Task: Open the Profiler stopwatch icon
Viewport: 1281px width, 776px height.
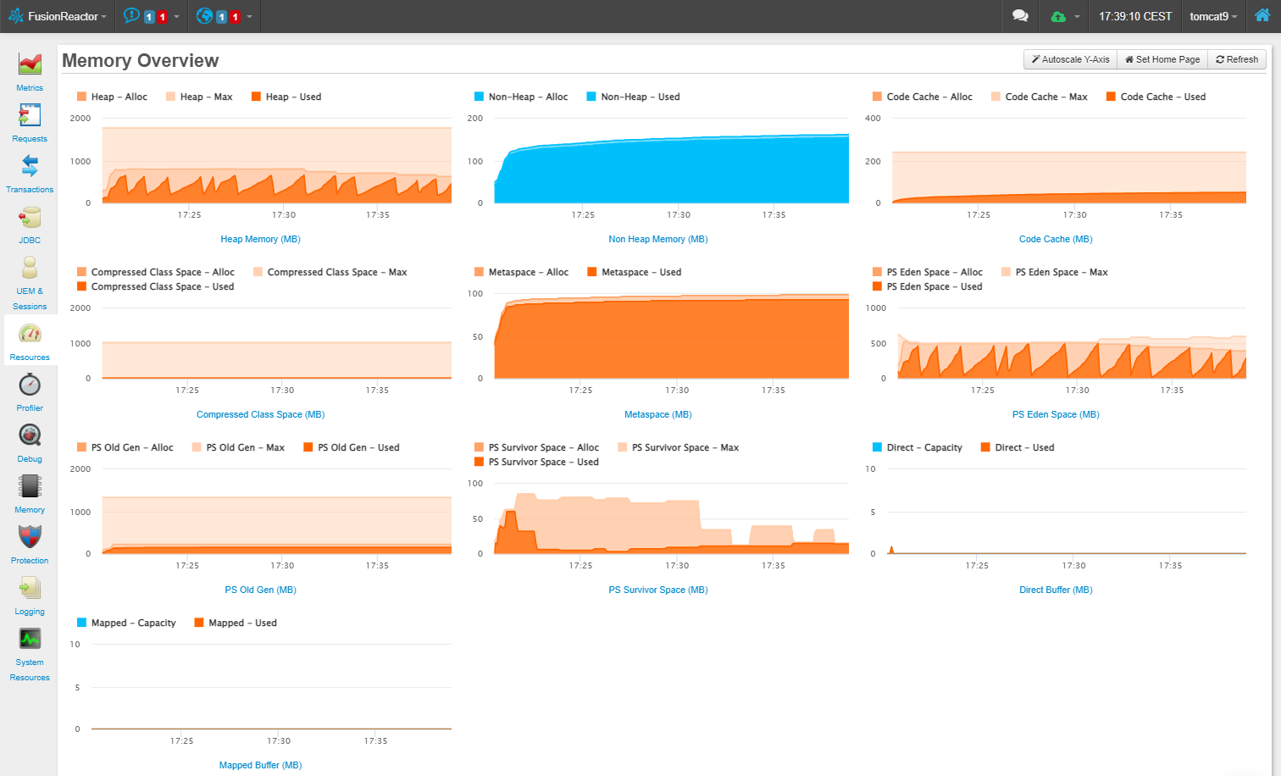Action: 30,385
